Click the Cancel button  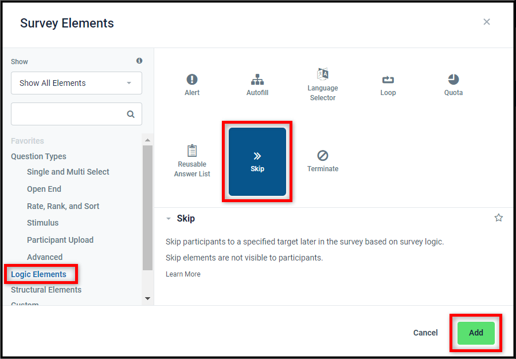pos(425,333)
